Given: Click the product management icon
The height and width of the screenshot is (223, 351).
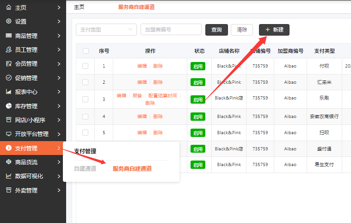Looking at the screenshot, I should [8, 36].
